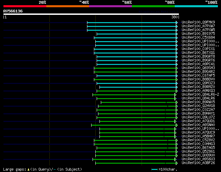The height and width of the screenshot is (172, 221).
Task: Open hit UniRef100_B6TXQ1
Action: point(198,53)
